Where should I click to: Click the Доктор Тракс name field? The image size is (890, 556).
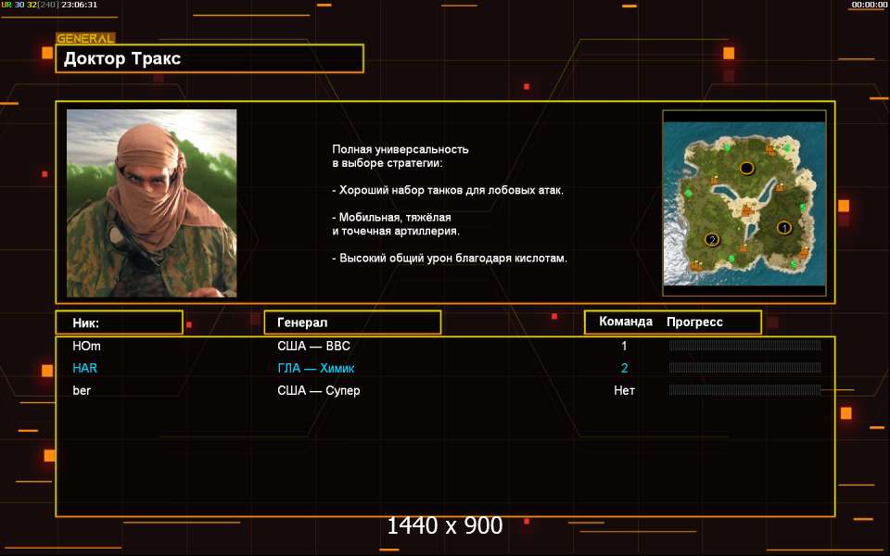pyautogui.click(x=210, y=58)
